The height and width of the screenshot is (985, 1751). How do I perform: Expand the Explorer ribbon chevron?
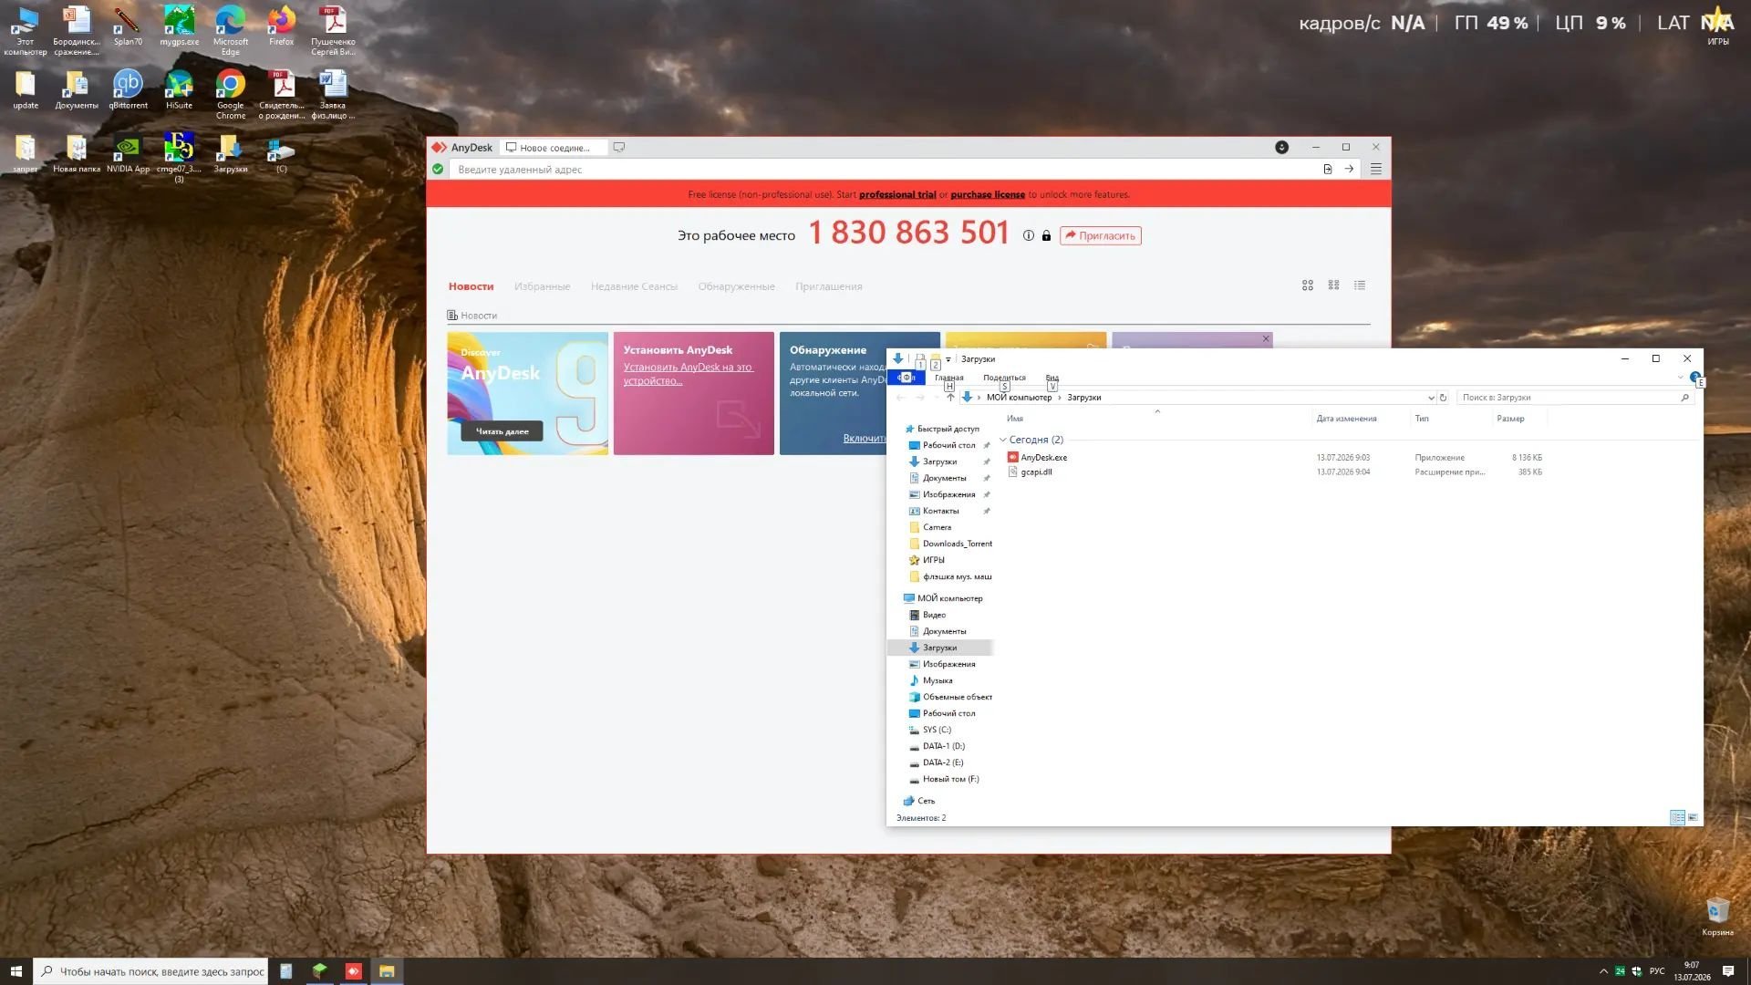click(x=1680, y=378)
